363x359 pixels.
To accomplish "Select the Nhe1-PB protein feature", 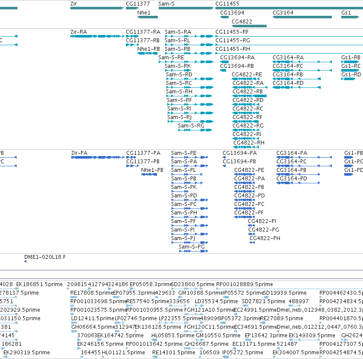I will coord(149,174).
